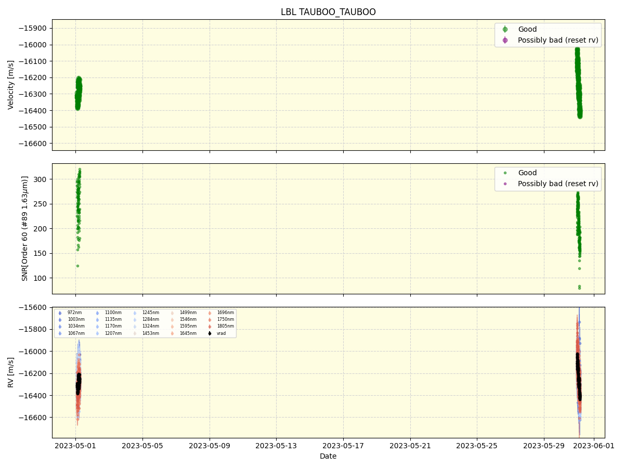Click the 1805nm legend marker

(210, 327)
